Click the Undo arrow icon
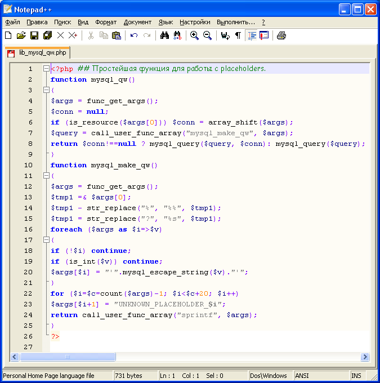Image resolution: width=380 pixels, height=383 pixels. [134, 35]
